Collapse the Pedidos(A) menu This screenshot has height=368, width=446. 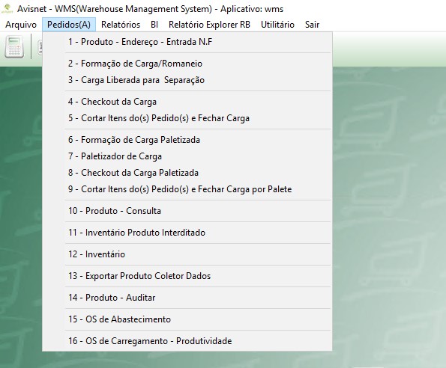pos(69,25)
